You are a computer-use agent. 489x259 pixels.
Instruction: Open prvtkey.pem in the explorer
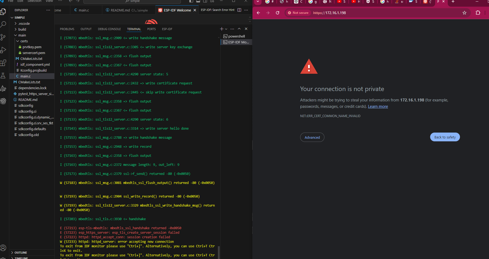coord(32,47)
